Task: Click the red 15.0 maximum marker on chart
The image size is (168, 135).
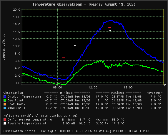Action: pos(110,28)
